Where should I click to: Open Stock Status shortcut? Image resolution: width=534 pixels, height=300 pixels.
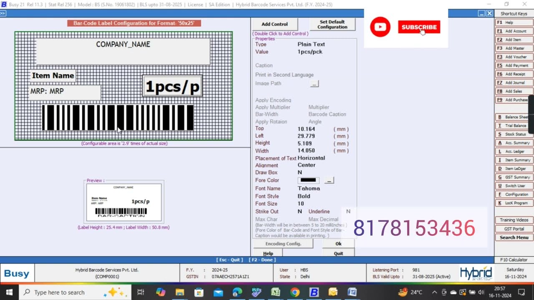point(514,134)
